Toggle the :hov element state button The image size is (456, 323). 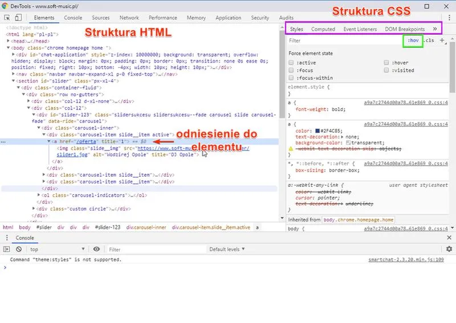(413, 40)
